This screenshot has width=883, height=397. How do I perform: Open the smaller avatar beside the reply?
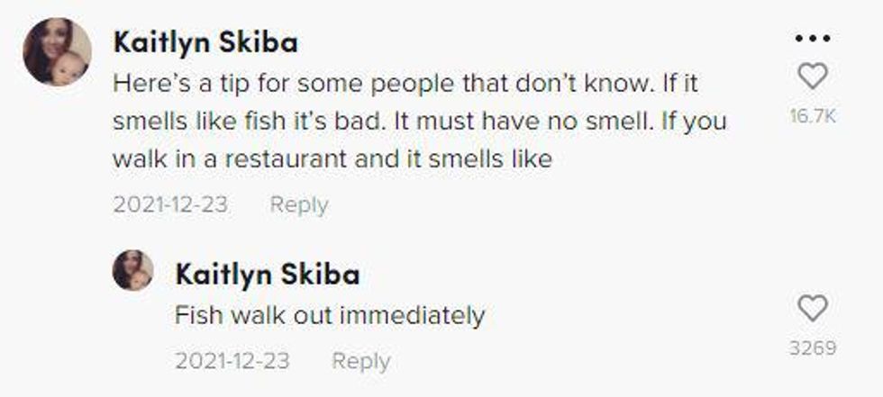[x=132, y=270]
